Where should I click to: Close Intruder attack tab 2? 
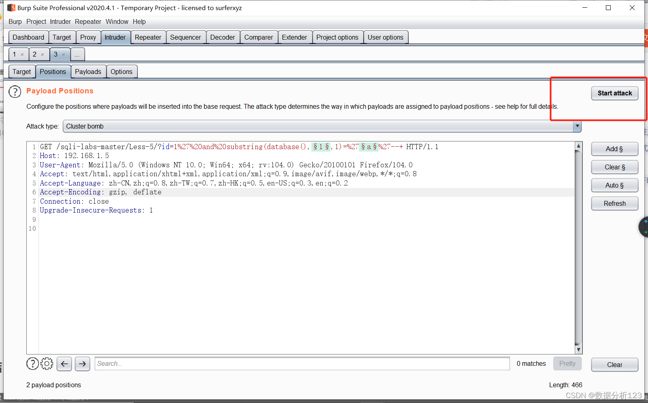tap(43, 55)
